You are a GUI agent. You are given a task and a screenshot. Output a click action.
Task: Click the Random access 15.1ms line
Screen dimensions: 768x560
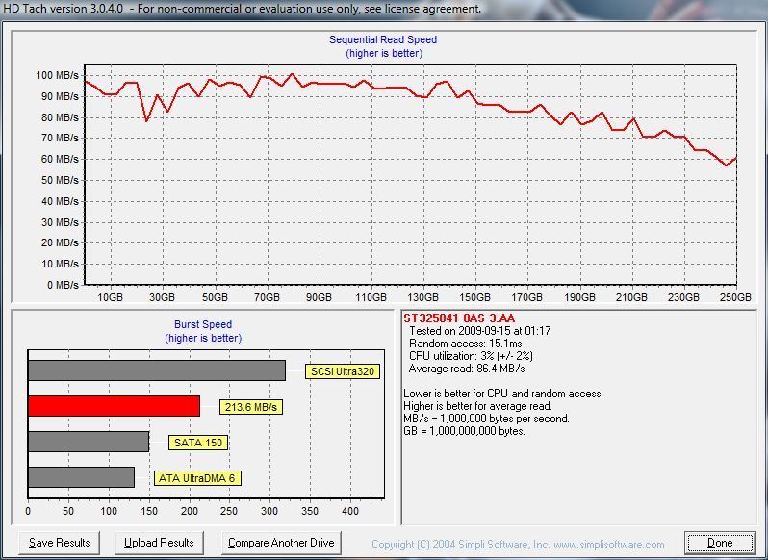coord(465,344)
